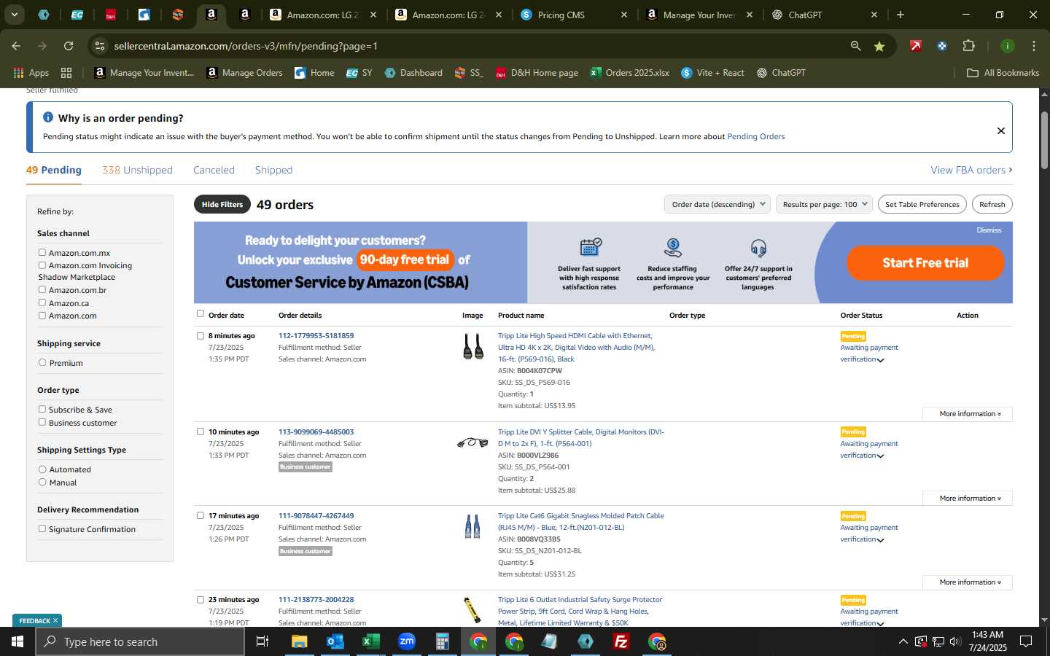Open the zoom magnifier icon in the address bar
The height and width of the screenshot is (656, 1050).
(855, 46)
